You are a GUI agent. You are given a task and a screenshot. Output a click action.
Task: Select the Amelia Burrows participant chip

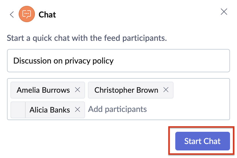(x=43, y=90)
